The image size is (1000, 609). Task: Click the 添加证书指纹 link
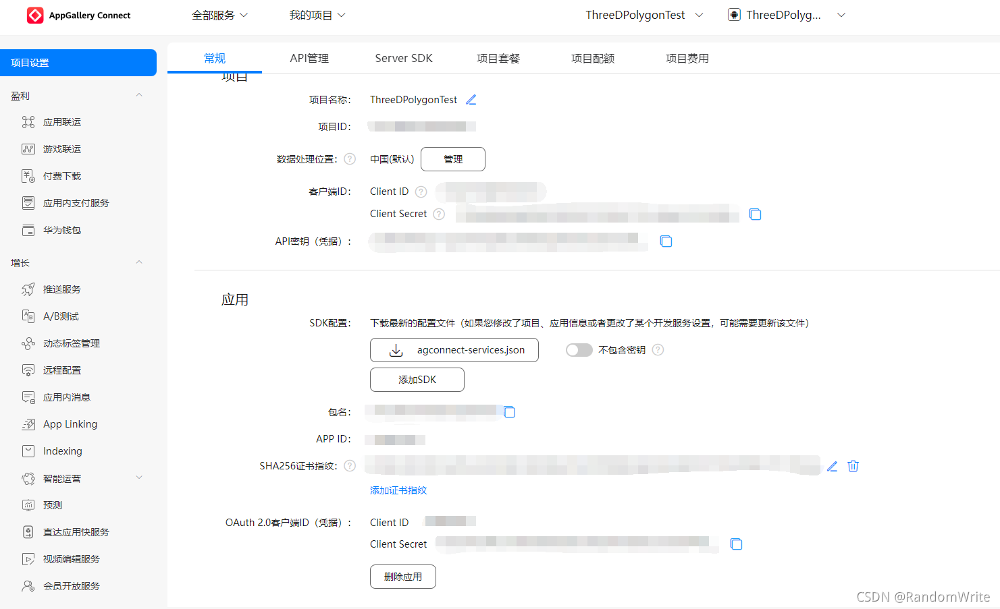[x=398, y=490]
